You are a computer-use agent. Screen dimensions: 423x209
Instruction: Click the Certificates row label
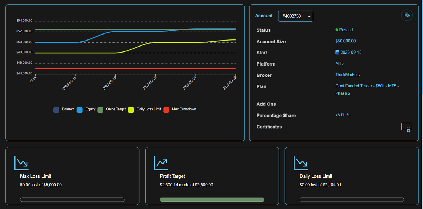click(x=269, y=127)
